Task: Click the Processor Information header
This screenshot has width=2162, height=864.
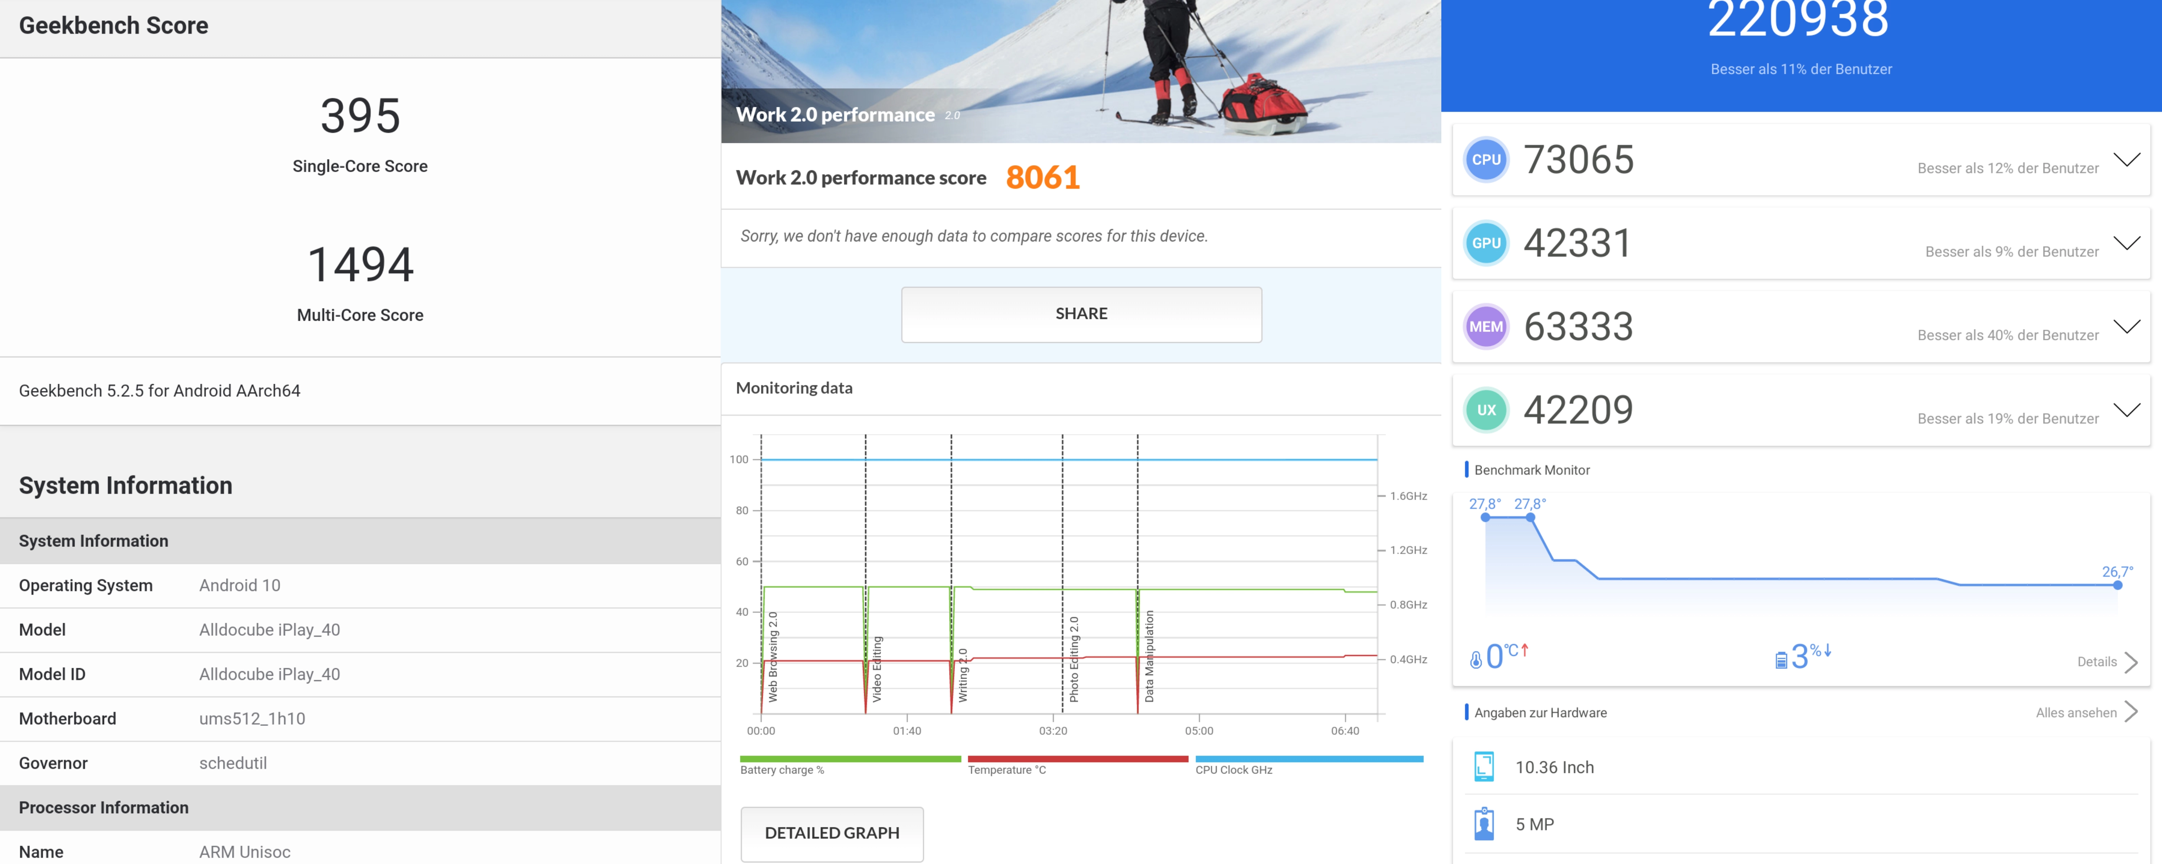Action: 360,808
